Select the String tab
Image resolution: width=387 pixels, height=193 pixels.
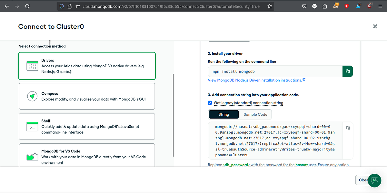pos(223,114)
